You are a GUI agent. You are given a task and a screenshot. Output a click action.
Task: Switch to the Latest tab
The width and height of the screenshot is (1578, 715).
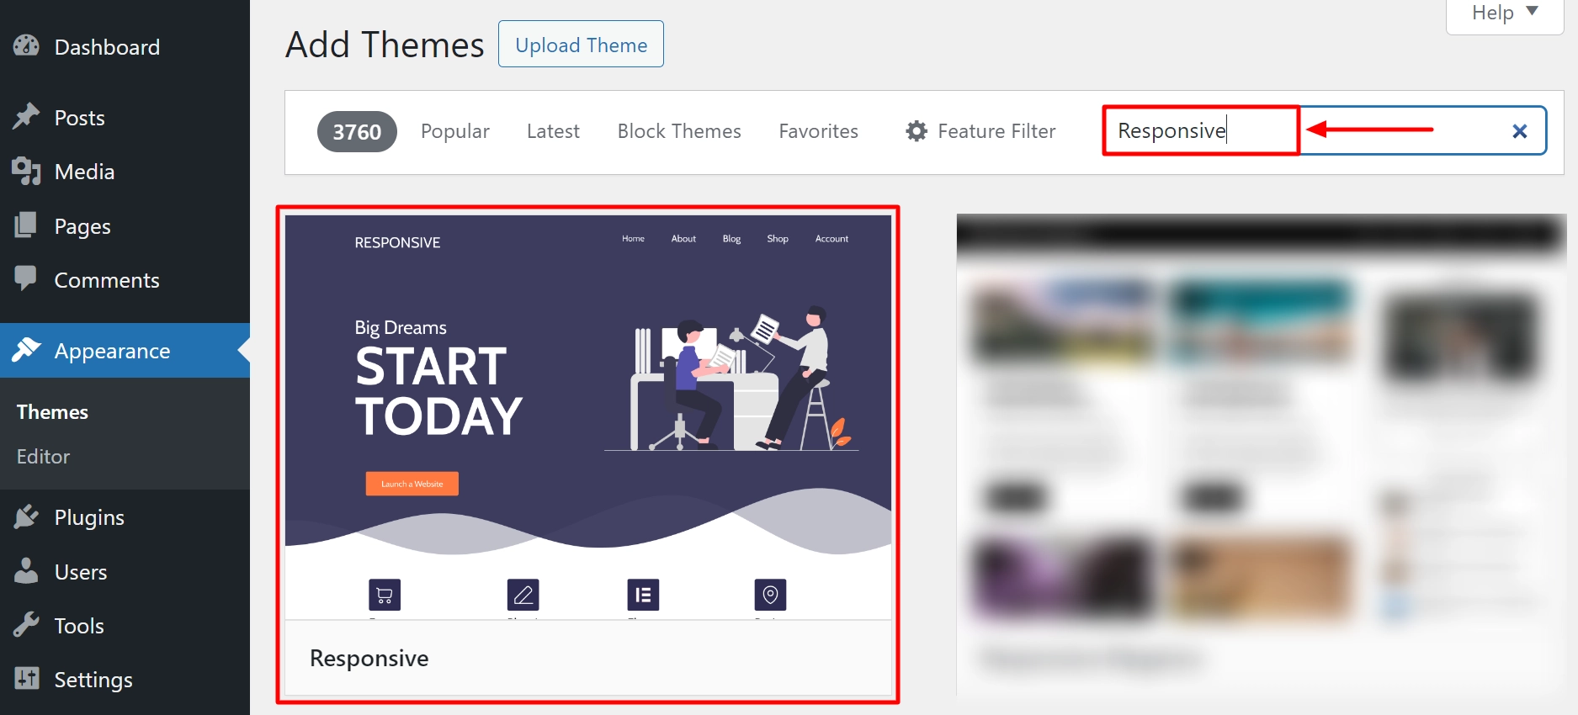[x=553, y=131]
